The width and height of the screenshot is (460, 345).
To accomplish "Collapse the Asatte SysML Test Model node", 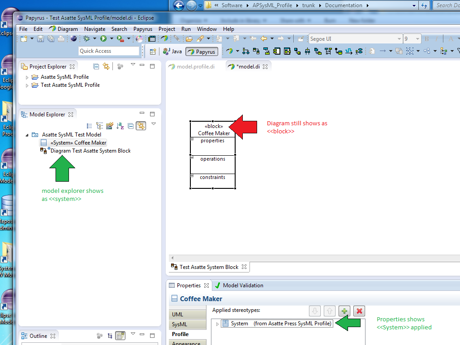I will point(27,135).
